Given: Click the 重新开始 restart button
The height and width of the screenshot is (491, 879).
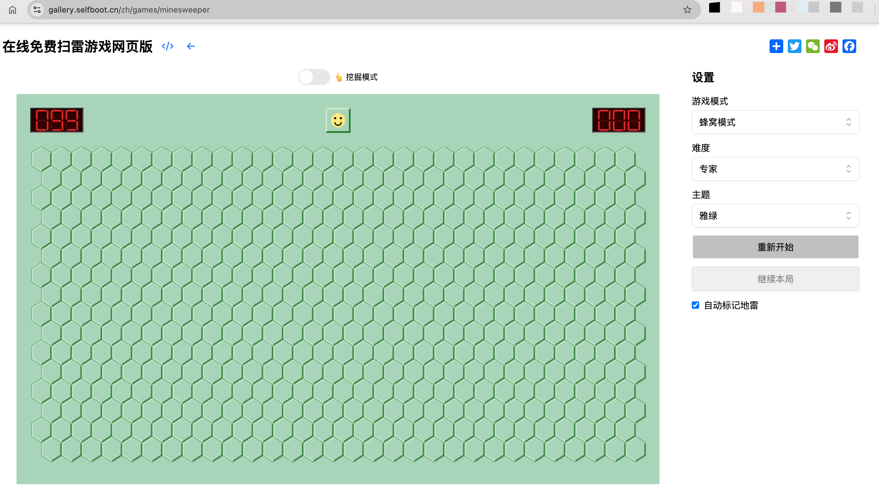Looking at the screenshot, I should 775,246.
